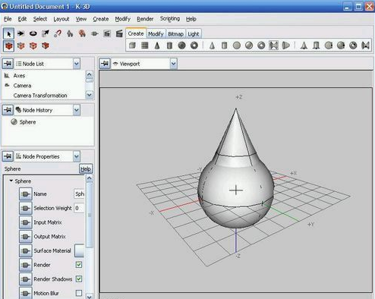
Task: Create a dark polygonal cone
Action: click(157, 46)
